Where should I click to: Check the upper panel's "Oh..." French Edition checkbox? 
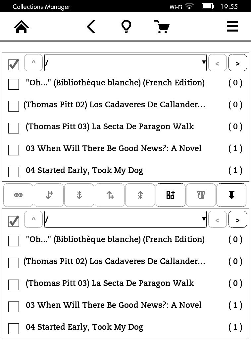pyautogui.click(x=14, y=84)
